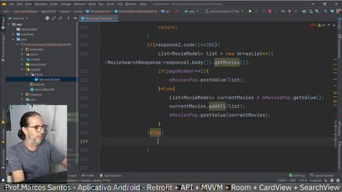Go to next highlighted error arrow
Viewport: 342px width, 192px height.
click(x=334, y=25)
